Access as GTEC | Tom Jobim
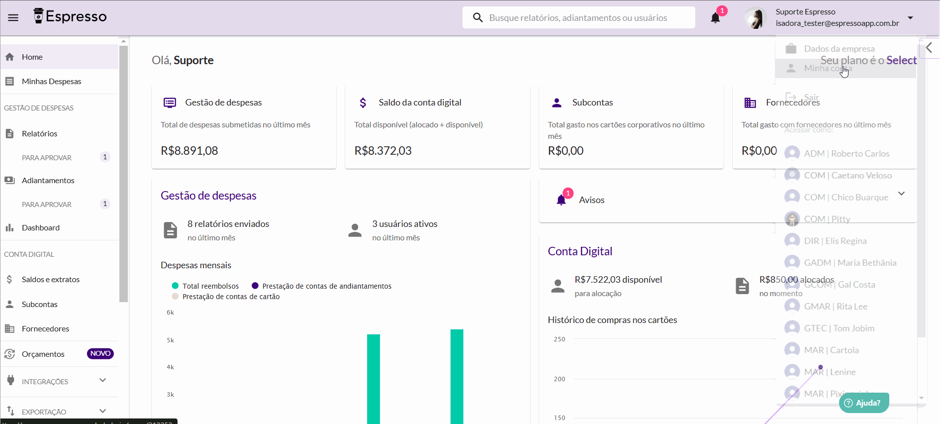 tap(846, 328)
